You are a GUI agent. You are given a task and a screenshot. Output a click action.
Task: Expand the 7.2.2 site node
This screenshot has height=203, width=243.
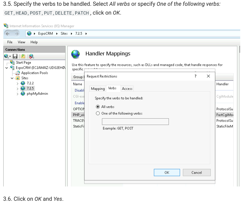18,84
